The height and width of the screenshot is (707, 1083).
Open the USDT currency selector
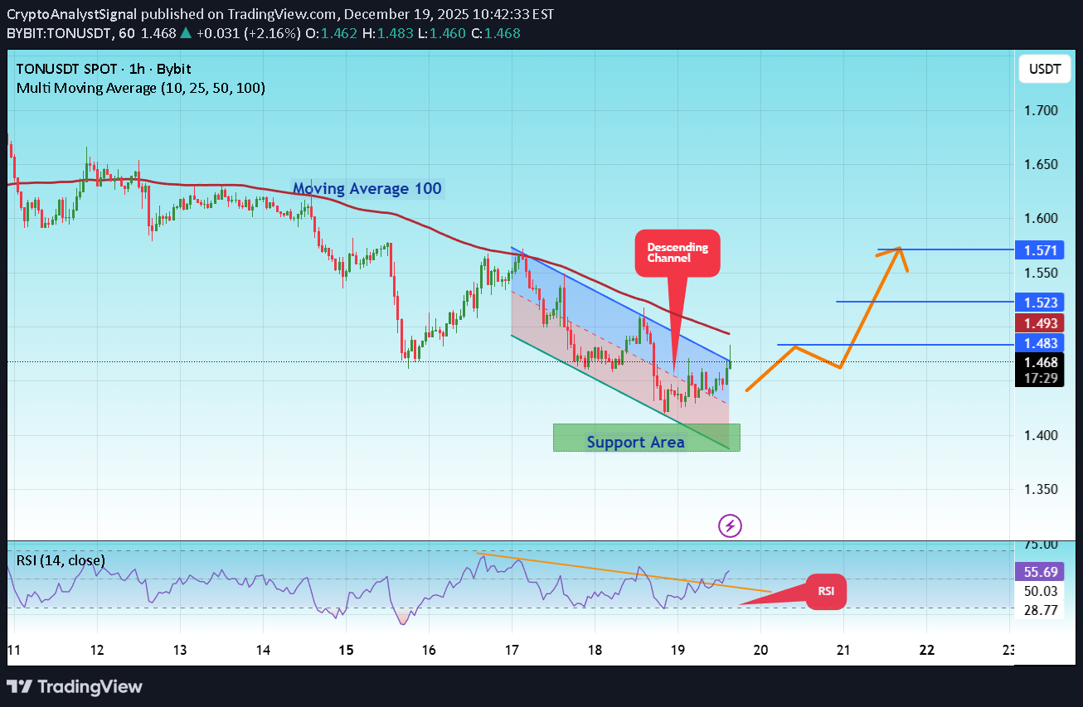point(1044,70)
